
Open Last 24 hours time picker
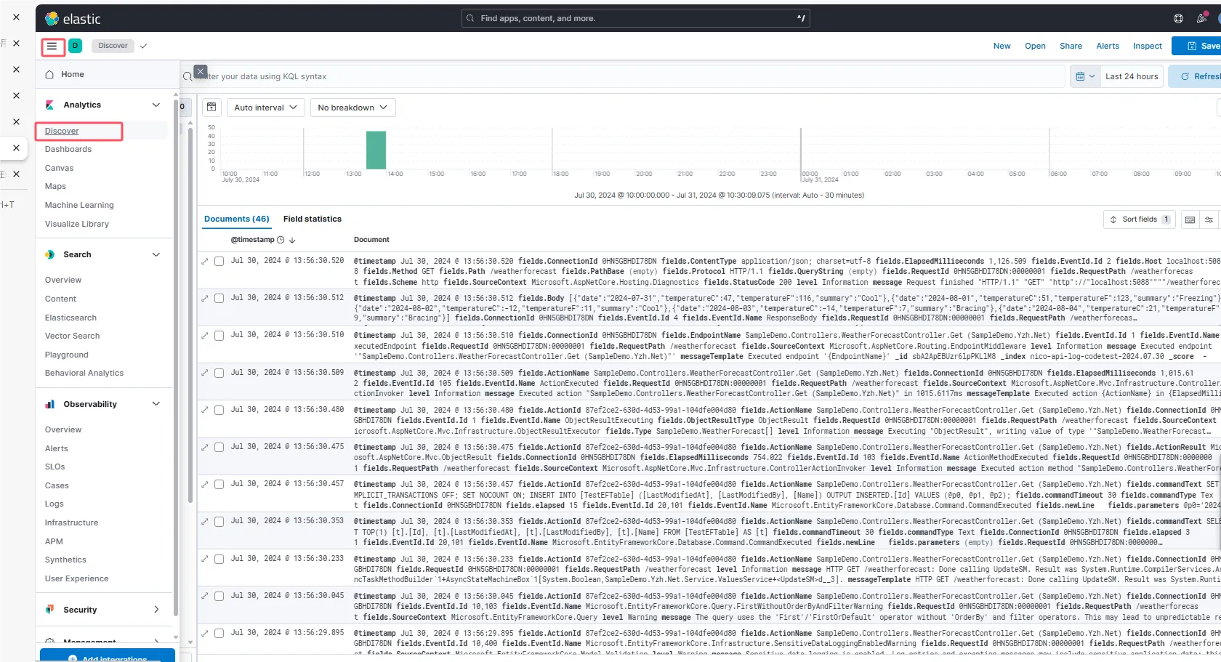tap(1131, 76)
